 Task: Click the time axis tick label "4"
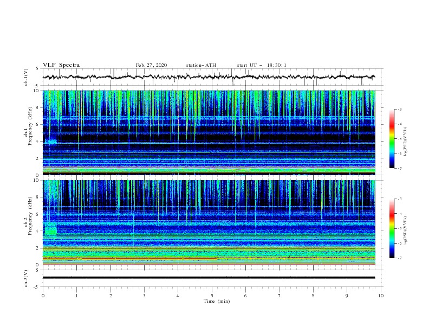[178, 296]
